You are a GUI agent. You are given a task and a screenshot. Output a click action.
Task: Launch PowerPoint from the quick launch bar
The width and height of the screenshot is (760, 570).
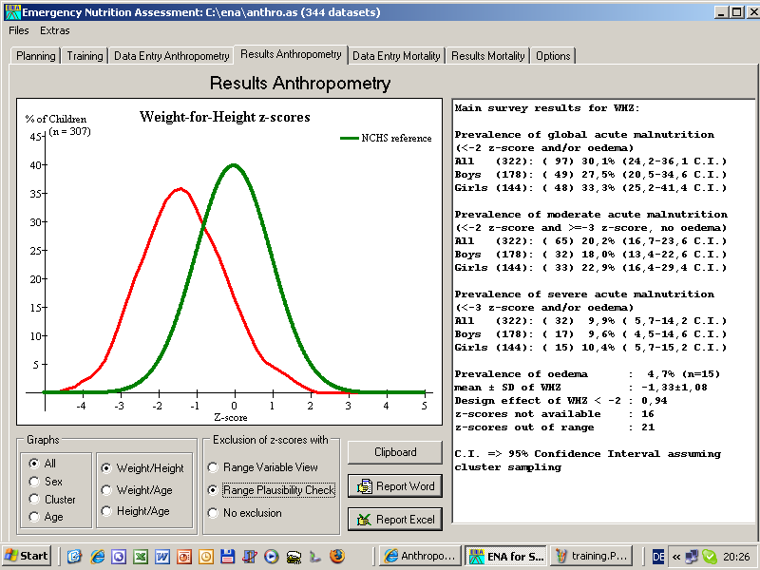click(x=183, y=556)
